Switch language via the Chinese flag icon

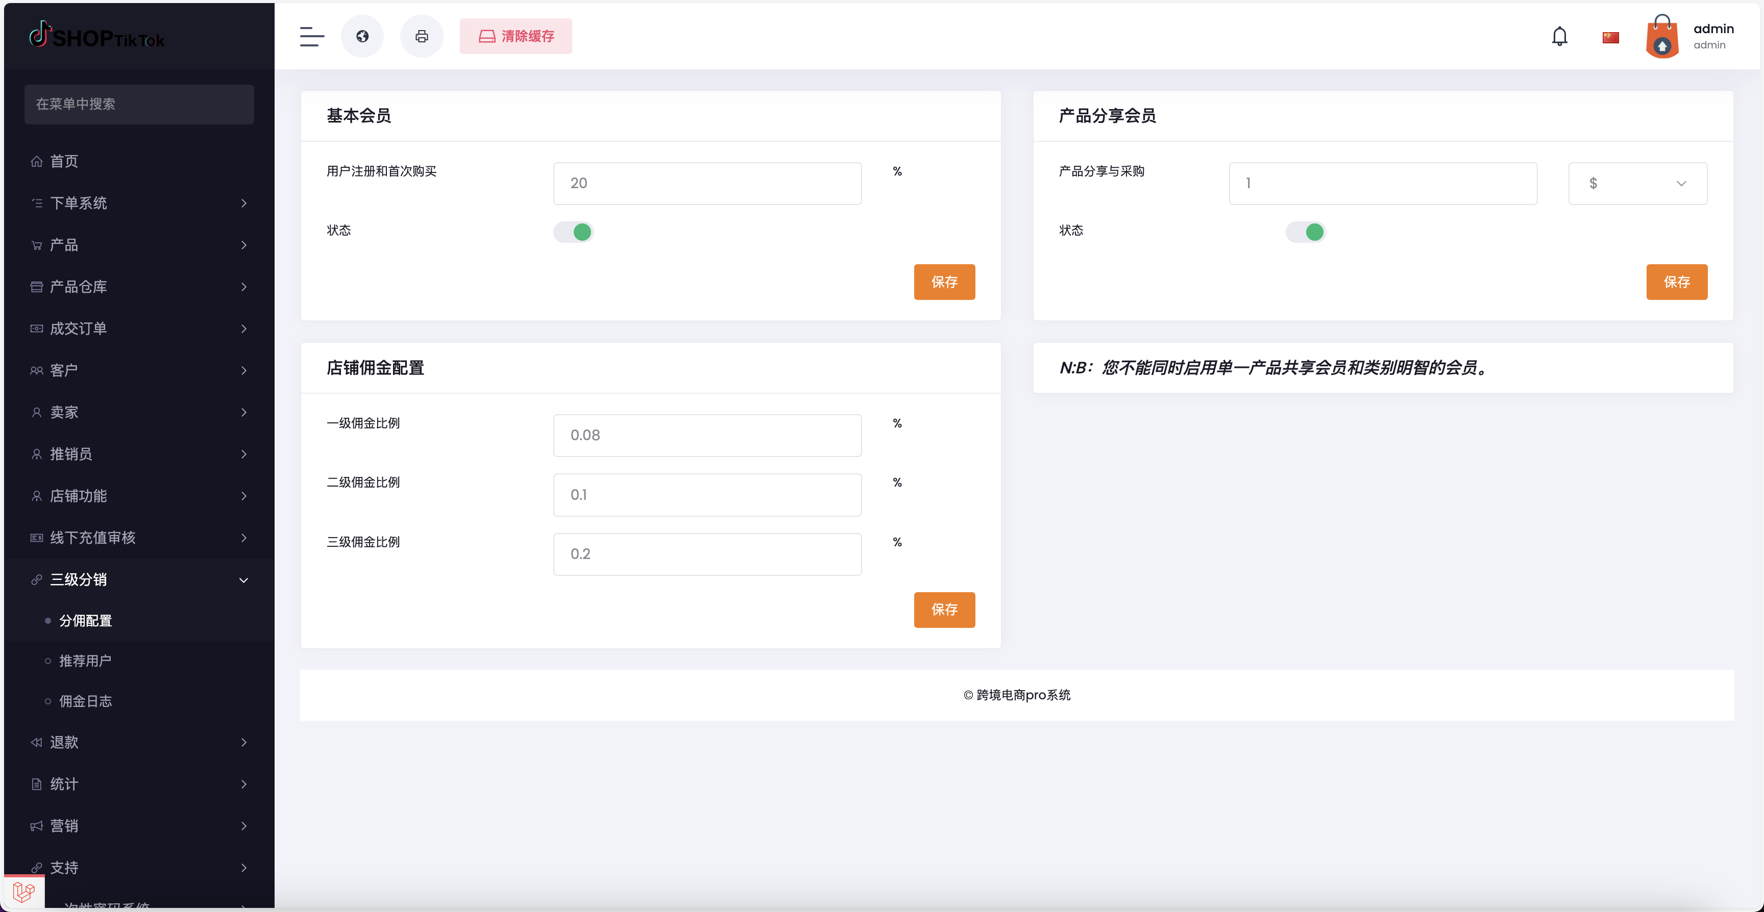click(1610, 36)
